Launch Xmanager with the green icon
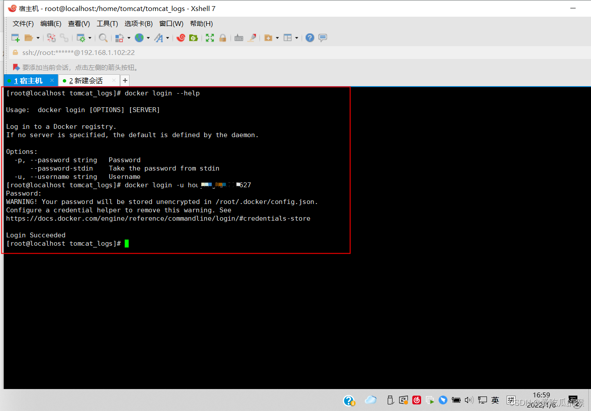 193,38
